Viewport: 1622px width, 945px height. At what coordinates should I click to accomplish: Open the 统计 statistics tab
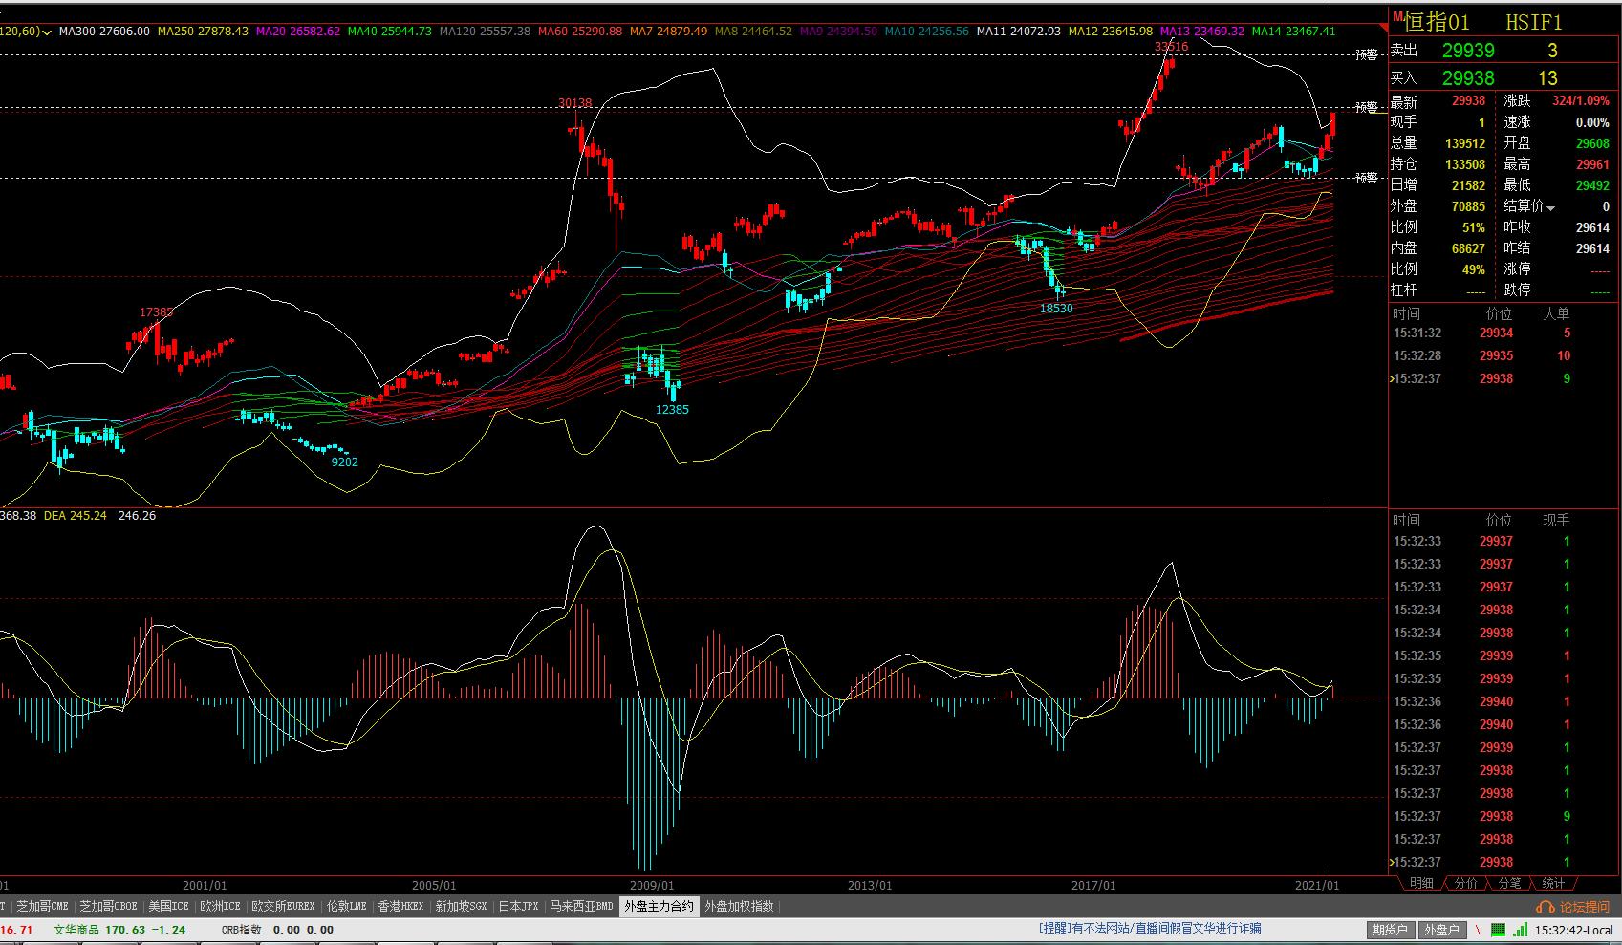click(1553, 884)
